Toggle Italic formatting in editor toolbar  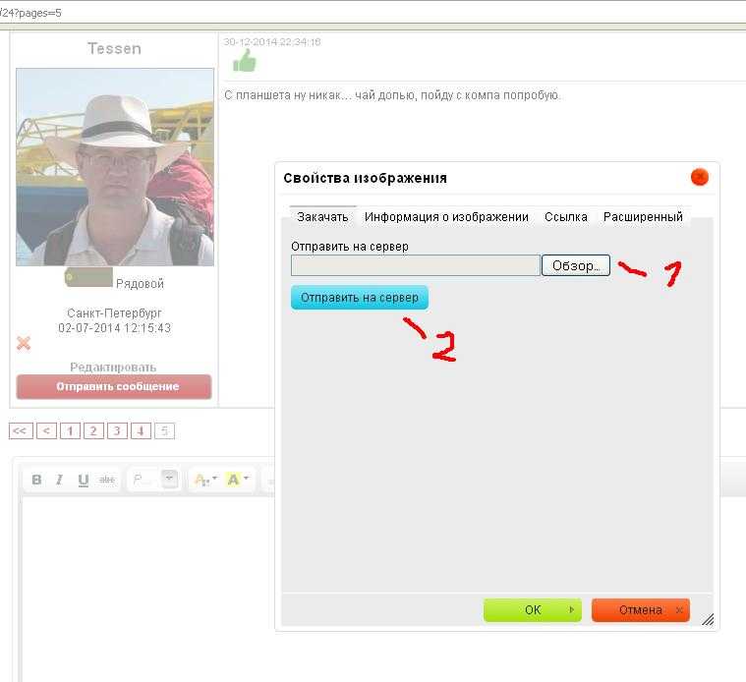(x=59, y=480)
